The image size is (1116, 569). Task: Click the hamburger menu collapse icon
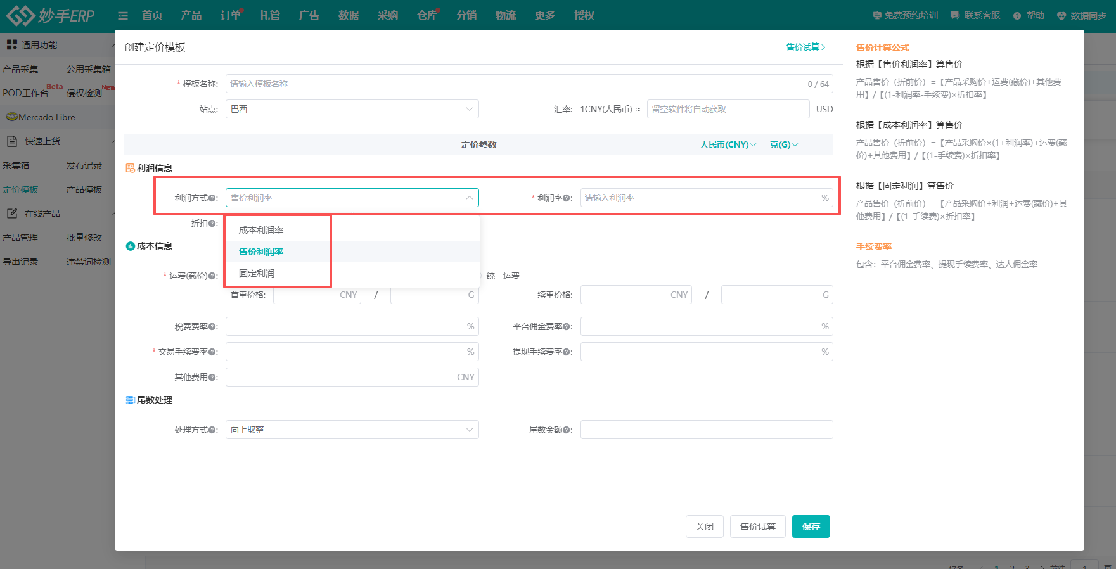[123, 16]
